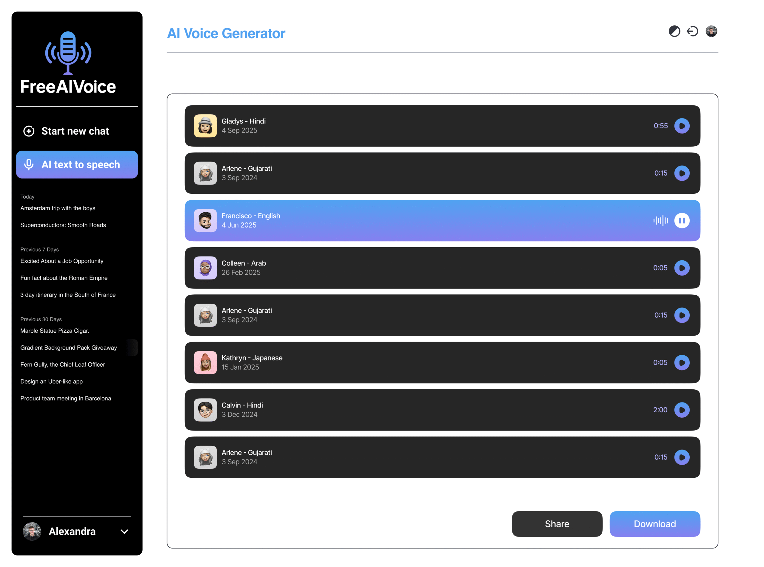
Task: Click the 0:05 duration on Colleen row
Action: click(660, 268)
